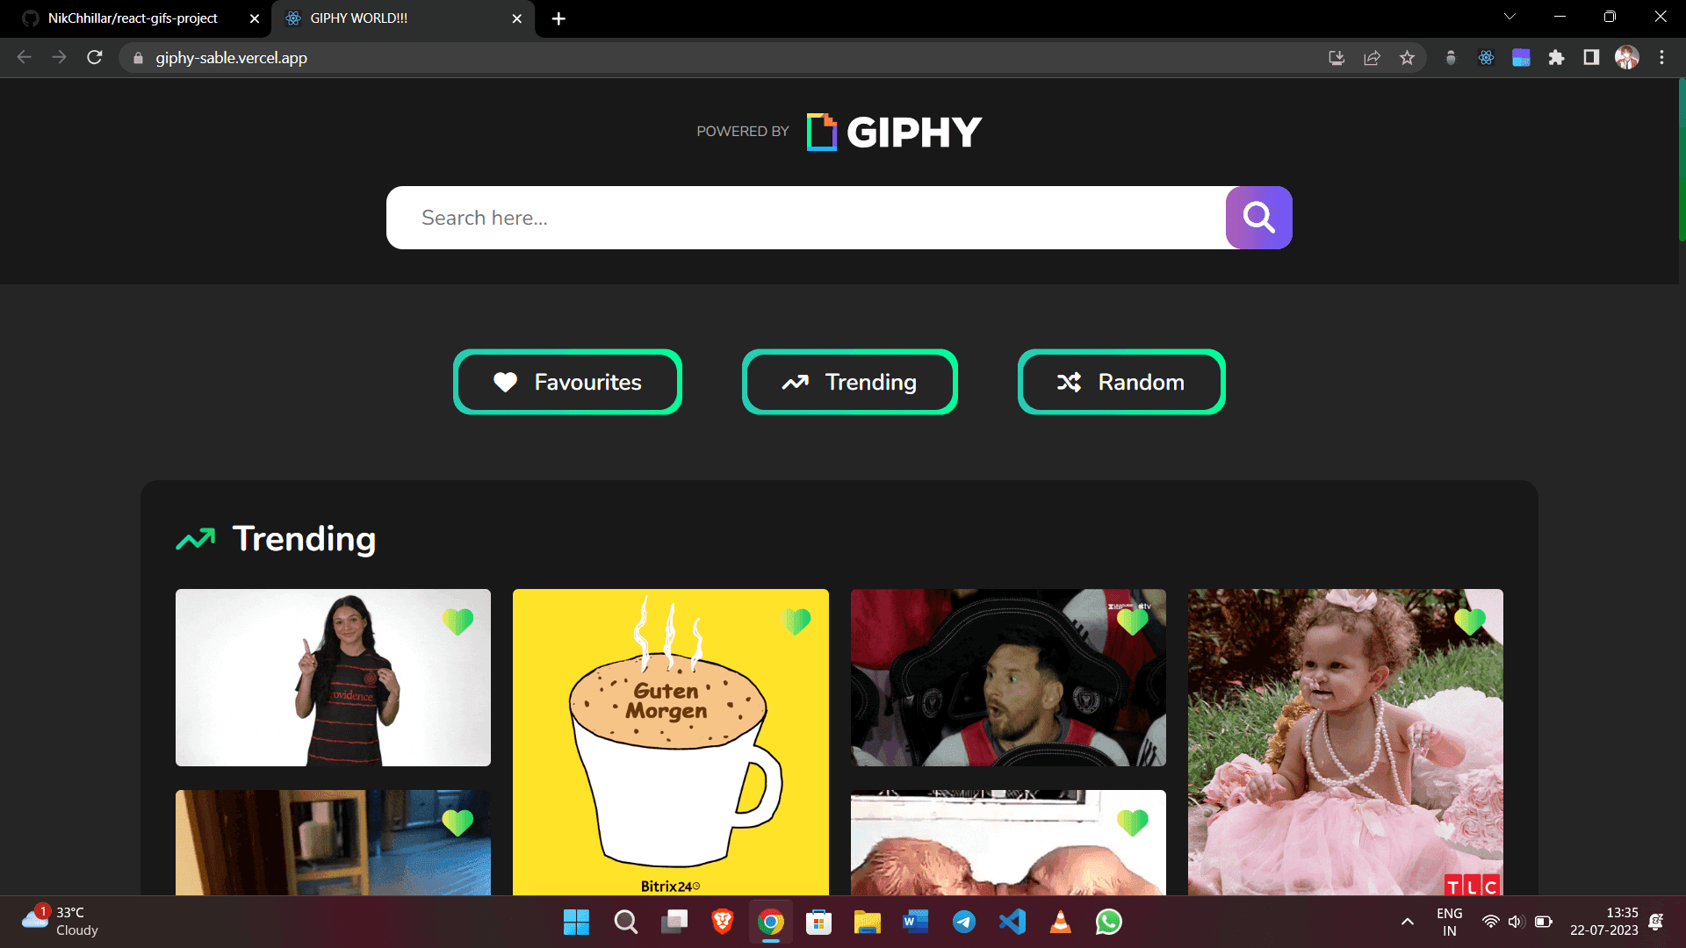Favourite the Messi surprised GIF

[x=1133, y=621]
